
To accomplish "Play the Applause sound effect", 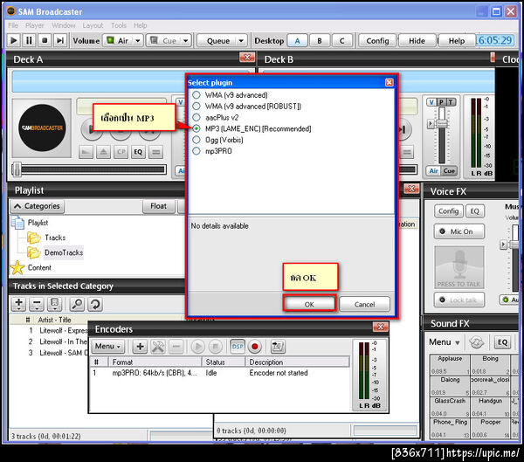I will (450, 365).
